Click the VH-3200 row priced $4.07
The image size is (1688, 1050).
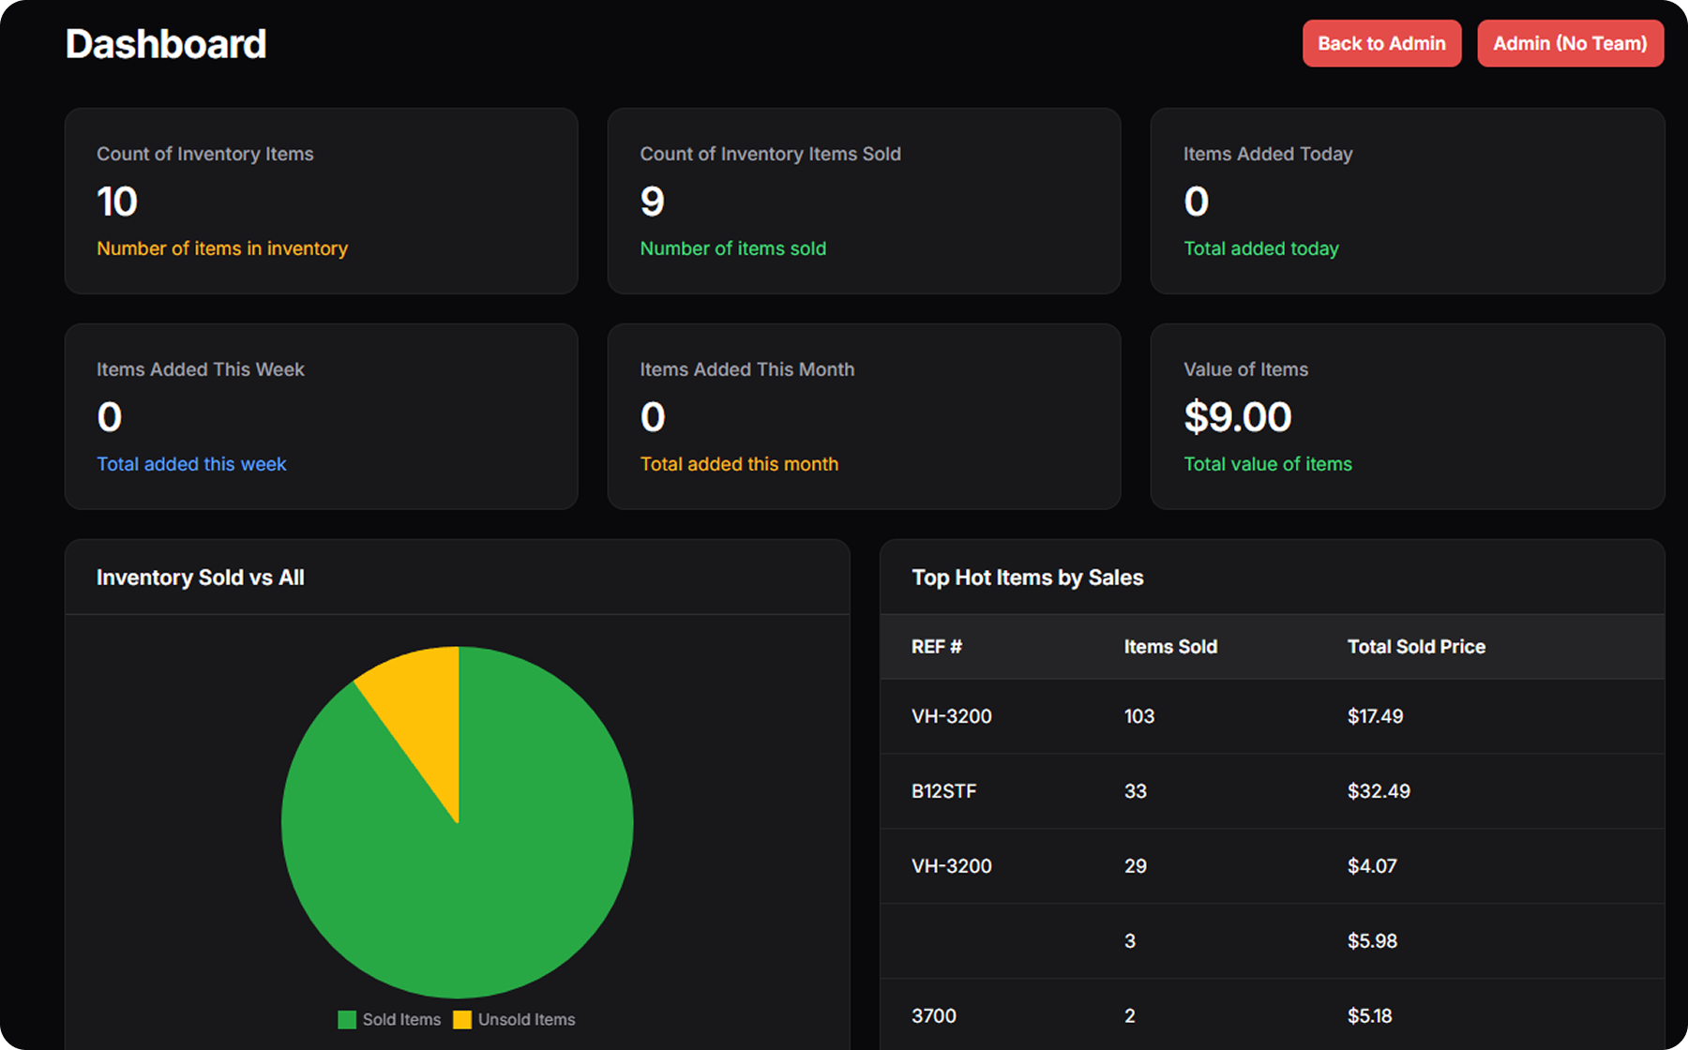tap(1272, 866)
